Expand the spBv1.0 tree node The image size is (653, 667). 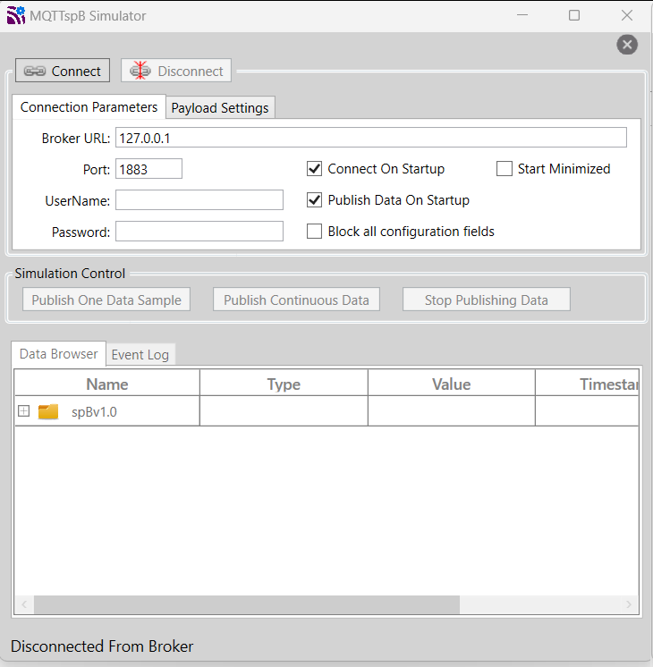tap(24, 411)
